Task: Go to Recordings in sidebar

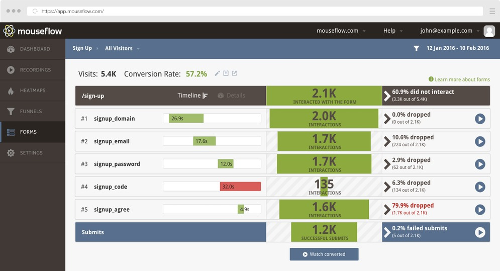Action: pos(33,70)
